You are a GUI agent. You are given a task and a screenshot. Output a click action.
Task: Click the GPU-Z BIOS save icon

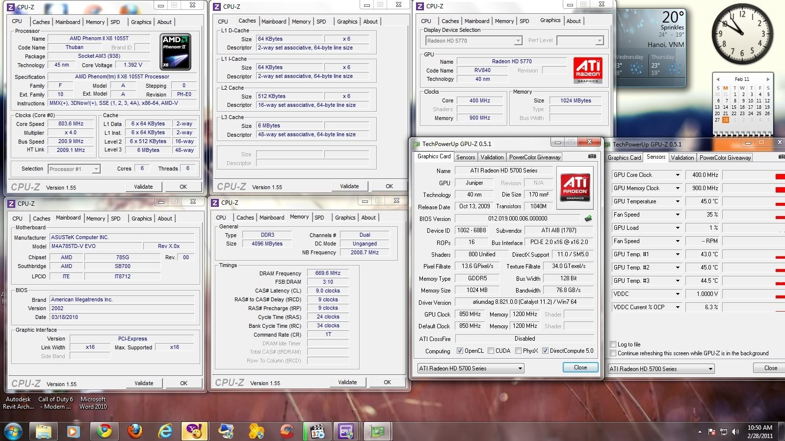(588, 219)
